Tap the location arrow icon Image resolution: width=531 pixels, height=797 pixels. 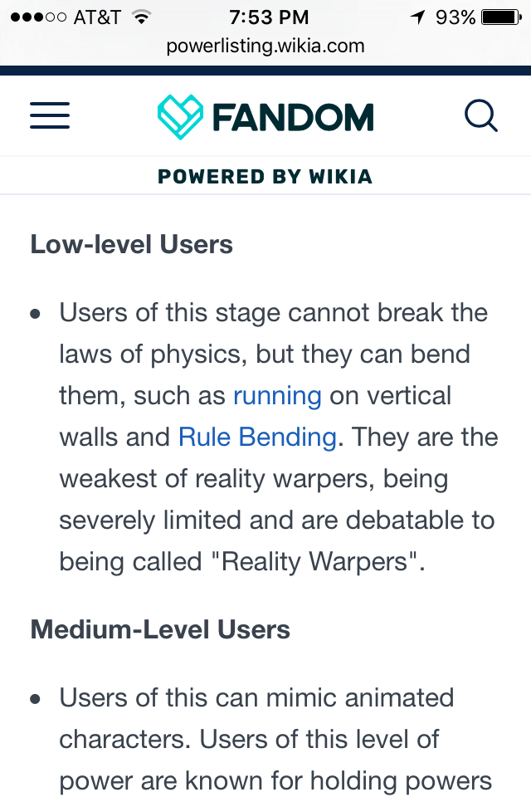(416, 17)
